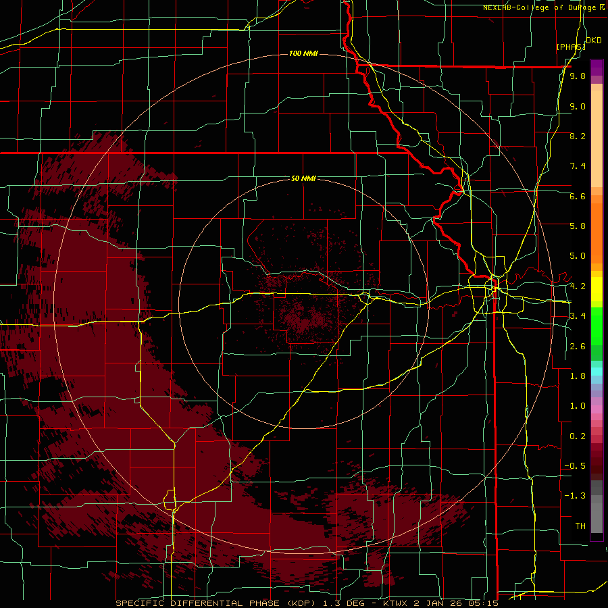The width and height of the screenshot is (608, 608).
Task: Pick the bright yellow band of the color bar
Action: click(597, 289)
